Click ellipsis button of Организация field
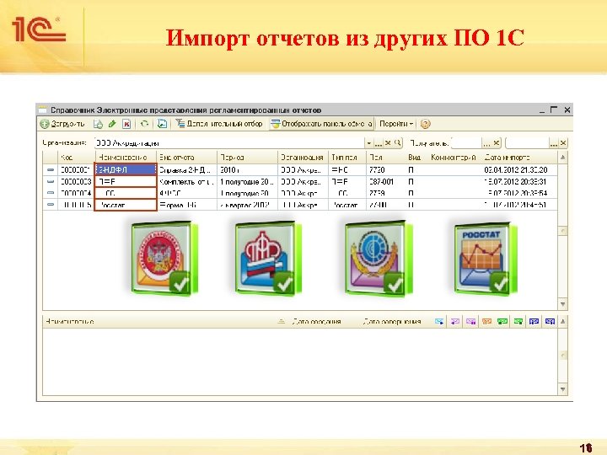Image resolution: width=607 pixels, height=455 pixels. tap(379, 143)
